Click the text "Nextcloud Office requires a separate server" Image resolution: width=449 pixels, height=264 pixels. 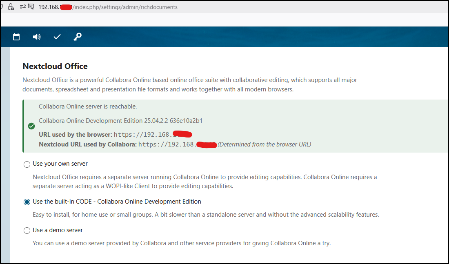coord(205,182)
